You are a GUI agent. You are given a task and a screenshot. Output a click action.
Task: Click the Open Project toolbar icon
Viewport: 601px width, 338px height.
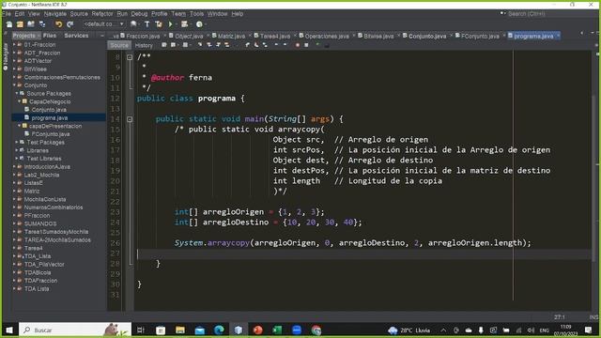[31, 24]
